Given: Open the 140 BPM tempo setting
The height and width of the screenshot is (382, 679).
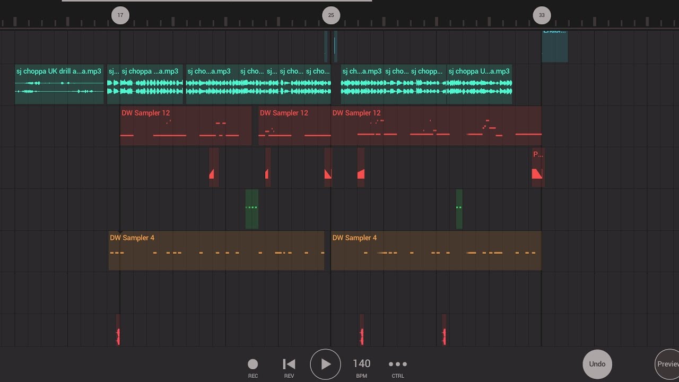Looking at the screenshot, I should [361, 368].
